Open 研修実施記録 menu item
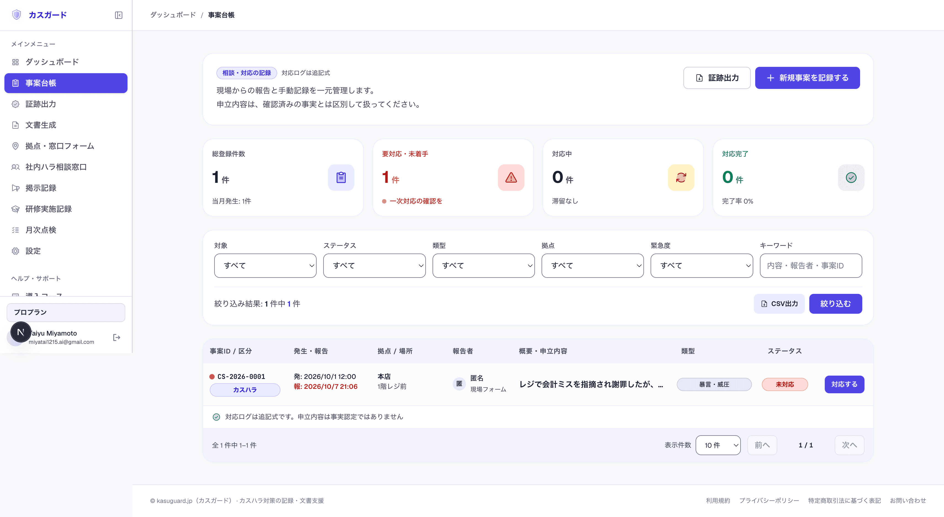 tap(66, 209)
